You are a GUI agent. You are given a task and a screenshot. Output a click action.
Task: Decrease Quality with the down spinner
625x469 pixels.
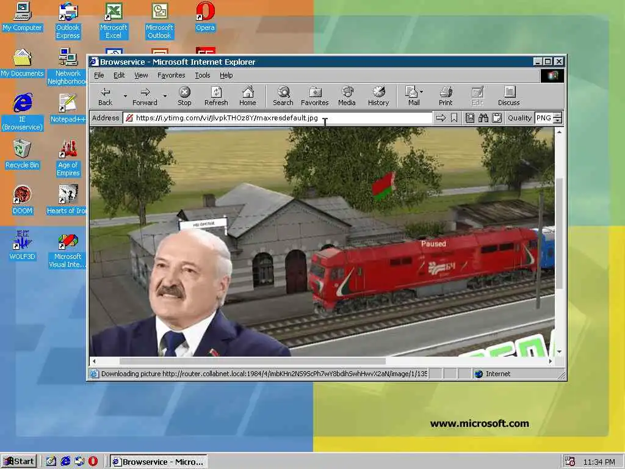[558, 120]
